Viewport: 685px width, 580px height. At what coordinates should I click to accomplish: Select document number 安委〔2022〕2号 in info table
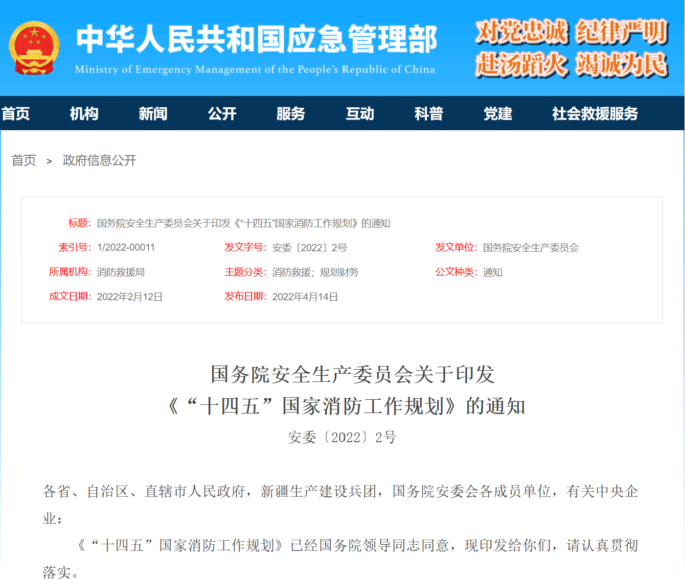tap(310, 248)
